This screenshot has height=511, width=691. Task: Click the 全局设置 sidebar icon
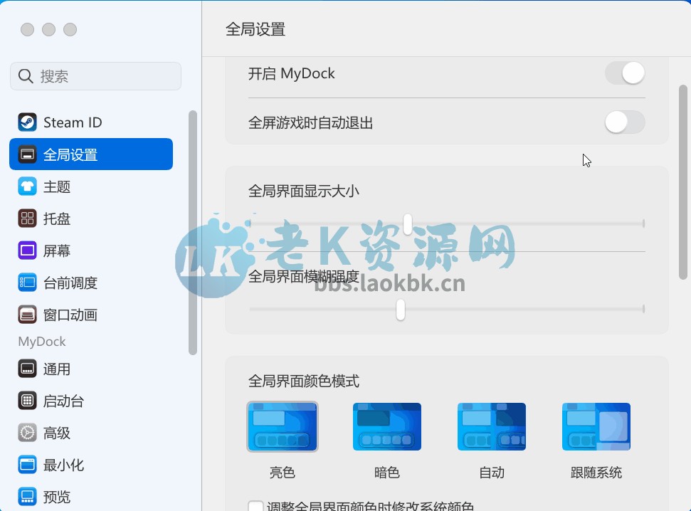[x=27, y=154]
